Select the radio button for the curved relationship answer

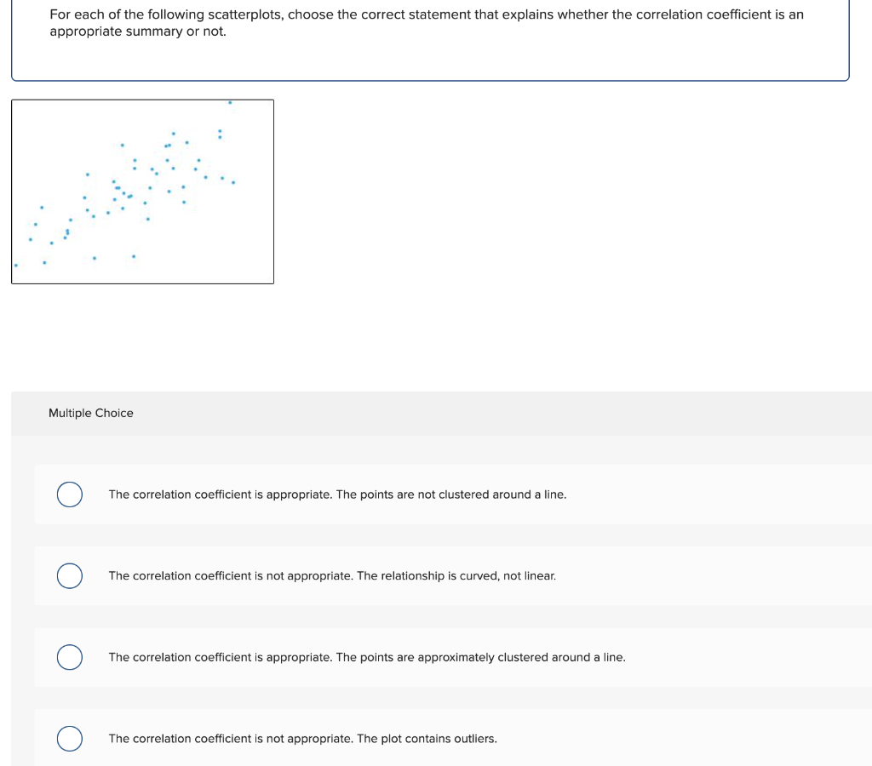pos(69,576)
